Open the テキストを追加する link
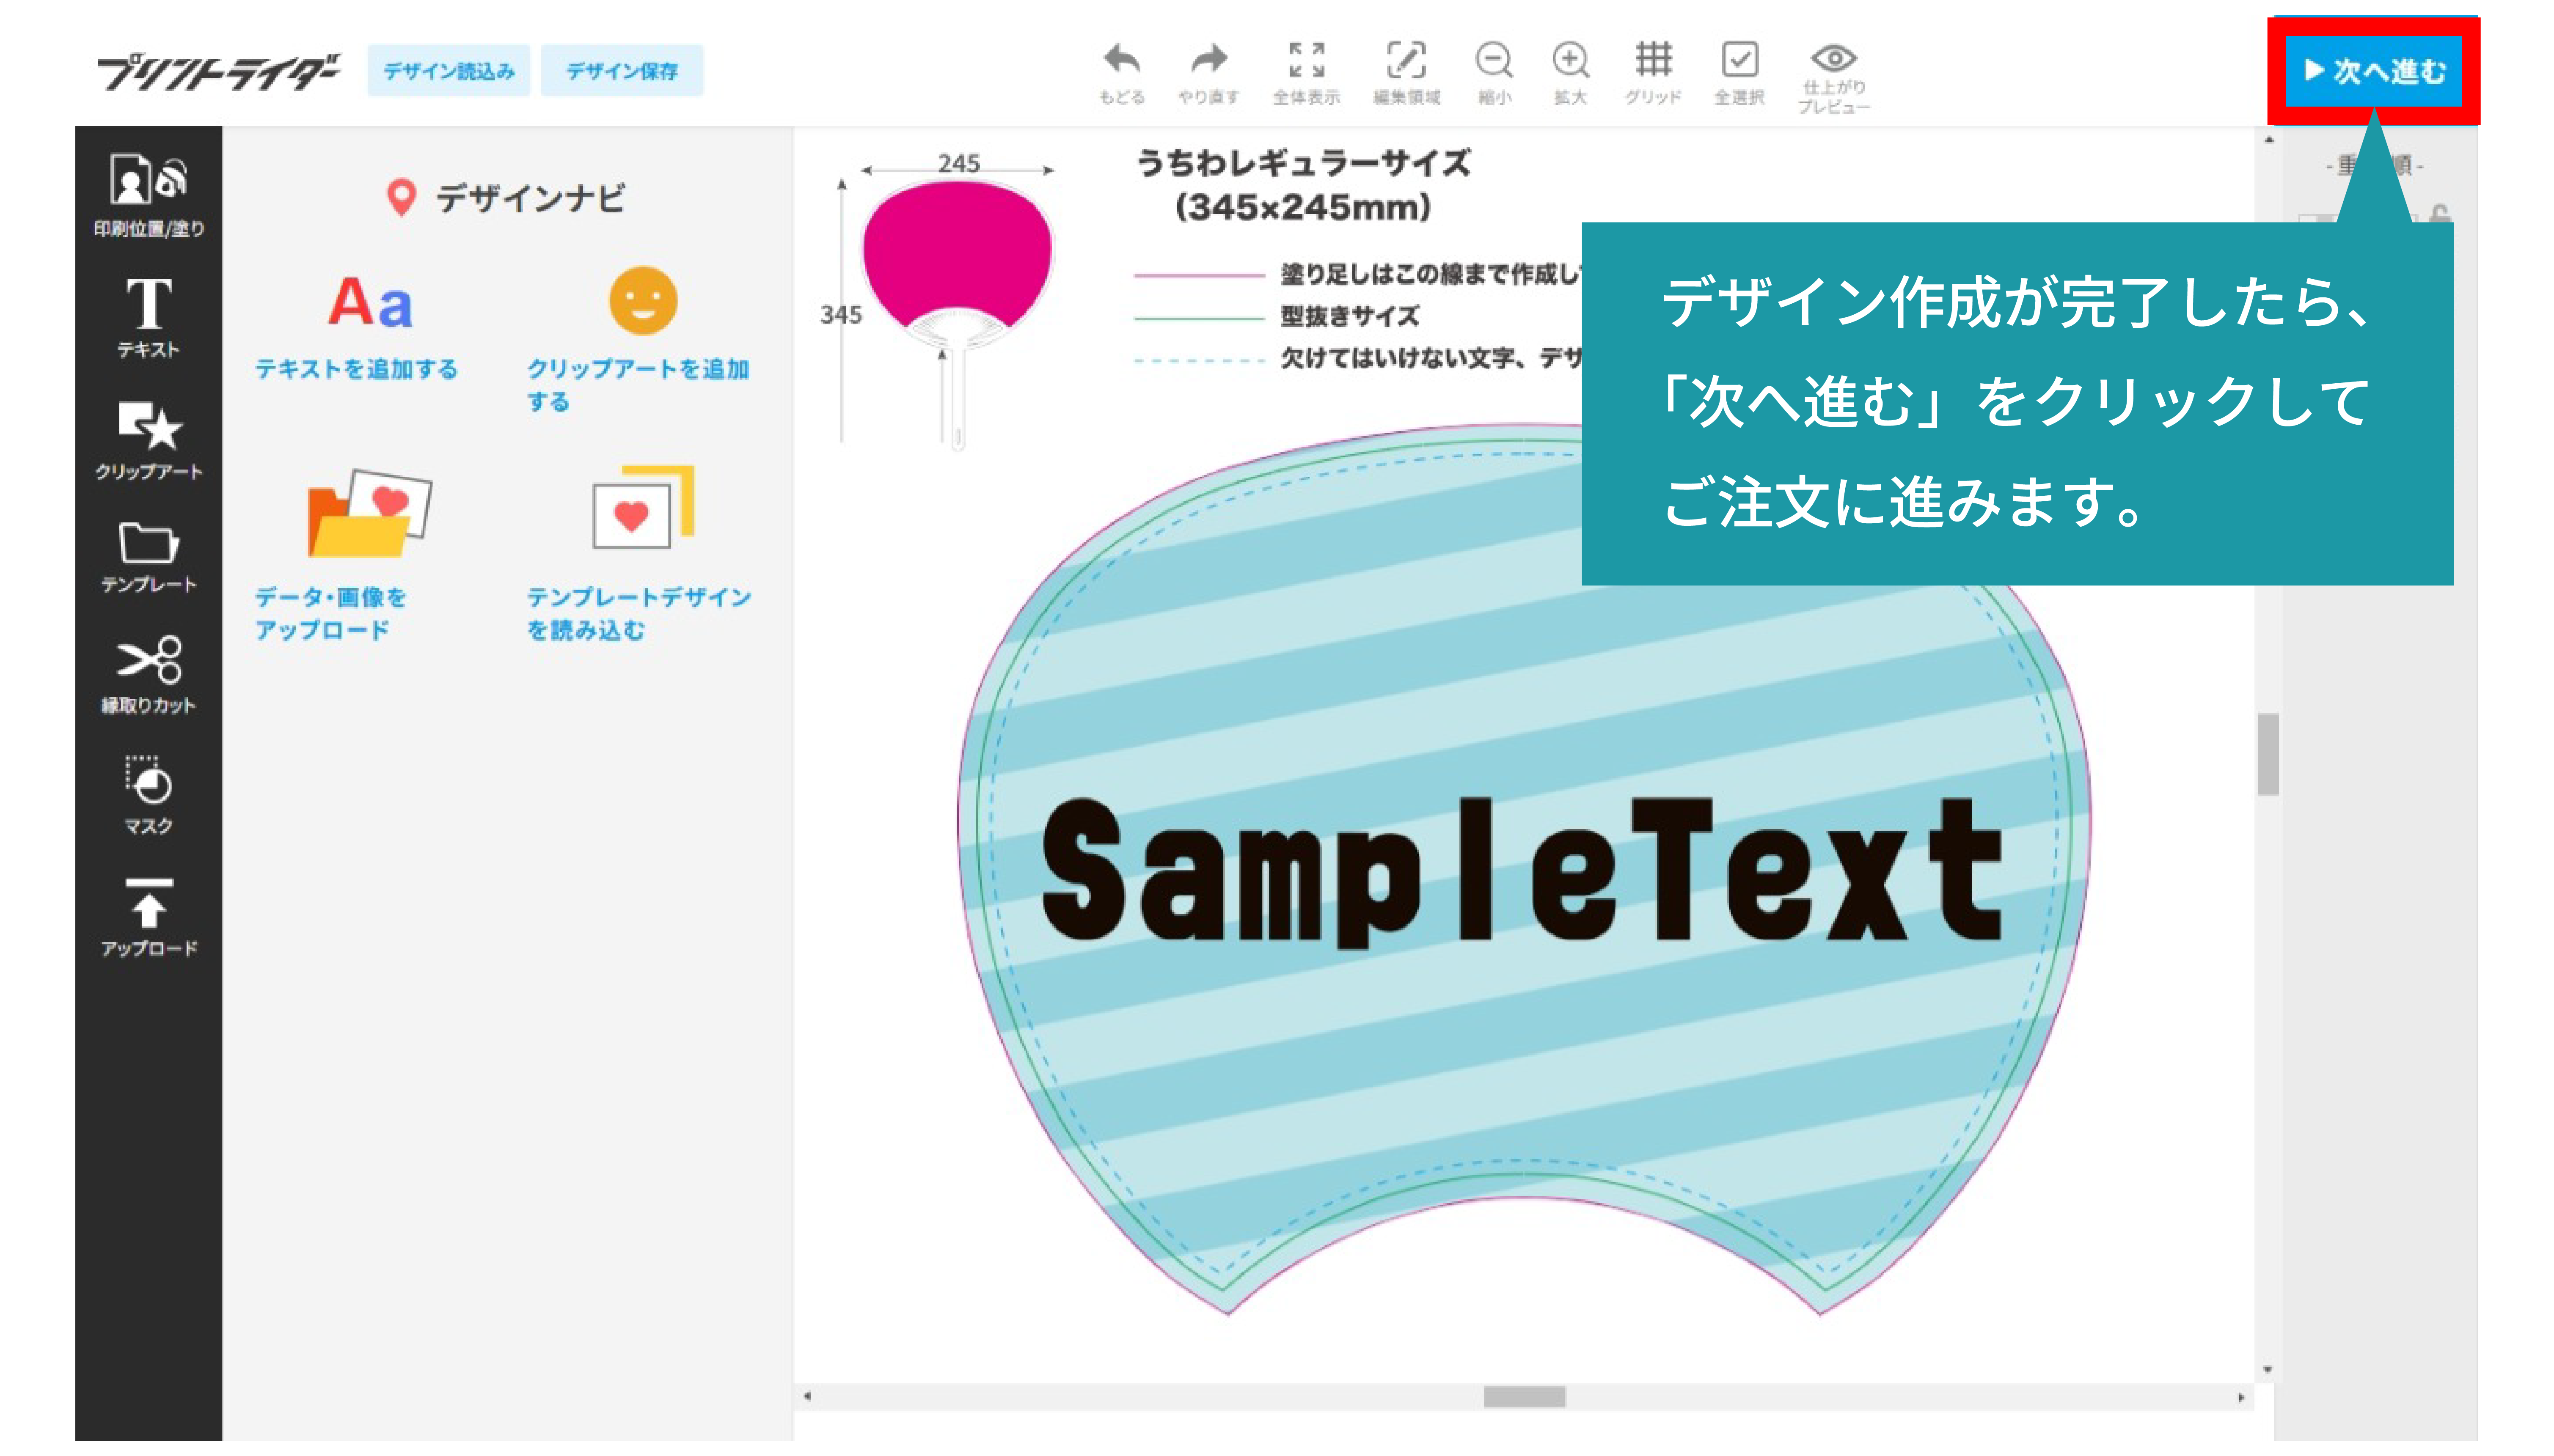Viewport: 2554px width, 1456px height. pyautogui.click(x=356, y=369)
